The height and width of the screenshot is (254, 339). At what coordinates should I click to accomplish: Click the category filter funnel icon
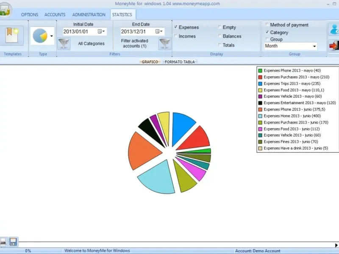[x=64, y=44]
